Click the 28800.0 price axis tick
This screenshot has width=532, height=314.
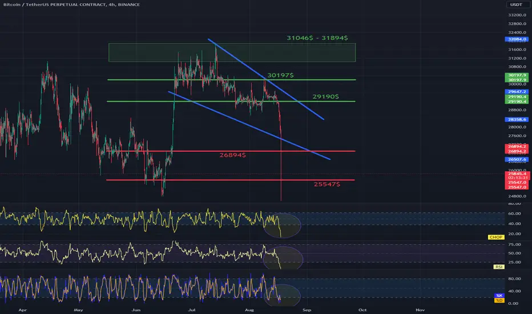pyautogui.click(x=517, y=110)
